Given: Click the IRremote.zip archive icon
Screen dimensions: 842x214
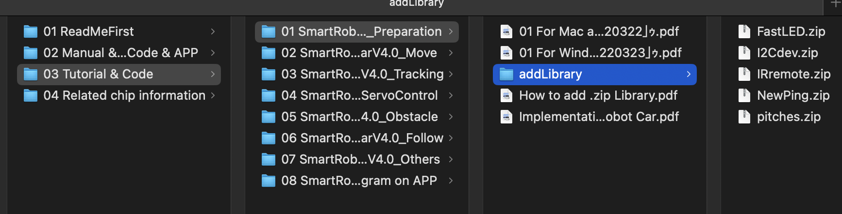Looking at the screenshot, I should tap(744, 74).
